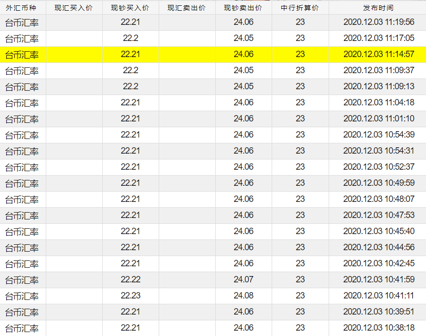
Task: Select the timestamp 2020.12.03 10:49:59
Action: pyautogui.click(x=379, y=183)
